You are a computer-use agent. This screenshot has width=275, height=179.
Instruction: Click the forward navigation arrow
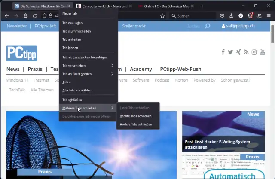pos(16,16)
